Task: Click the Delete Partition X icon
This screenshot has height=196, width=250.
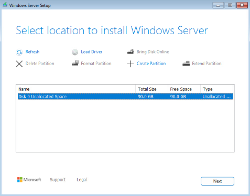Action: click(x=19, y=64)
